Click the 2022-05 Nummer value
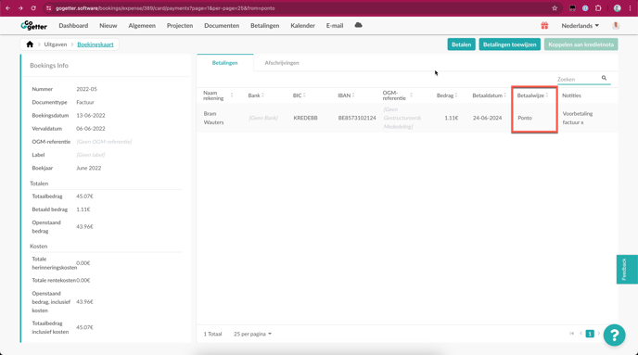 (86, 89)
